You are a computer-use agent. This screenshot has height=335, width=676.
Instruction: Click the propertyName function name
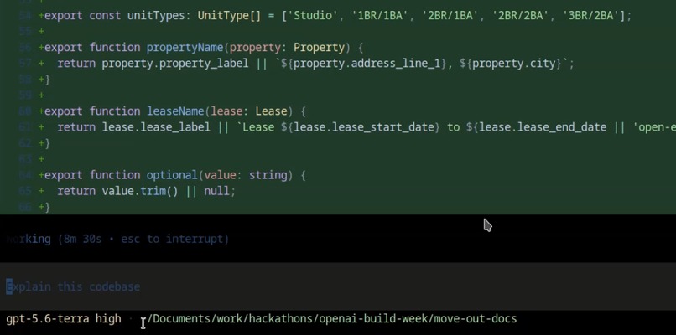pyautogui.click(x=185, y=48)
